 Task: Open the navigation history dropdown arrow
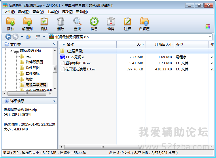point(22,37)
